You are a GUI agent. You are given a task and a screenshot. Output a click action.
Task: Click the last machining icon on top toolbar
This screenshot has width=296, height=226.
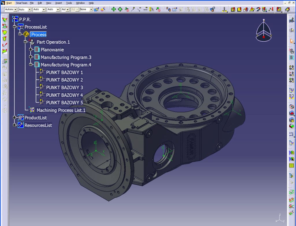tap(288, 9)
